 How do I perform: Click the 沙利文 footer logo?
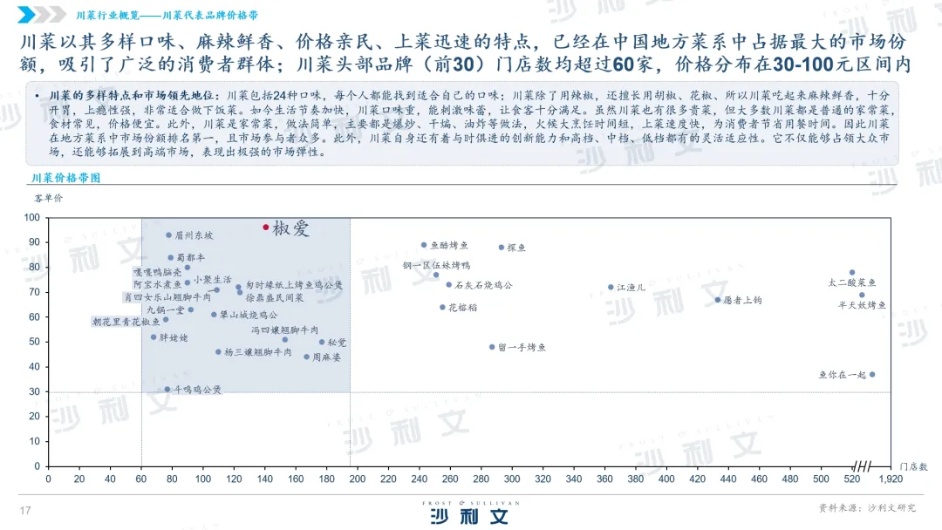tap(470, 516)
